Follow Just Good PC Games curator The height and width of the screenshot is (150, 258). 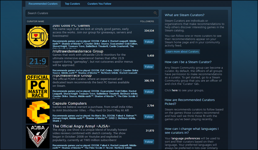[x=149, y=42]
